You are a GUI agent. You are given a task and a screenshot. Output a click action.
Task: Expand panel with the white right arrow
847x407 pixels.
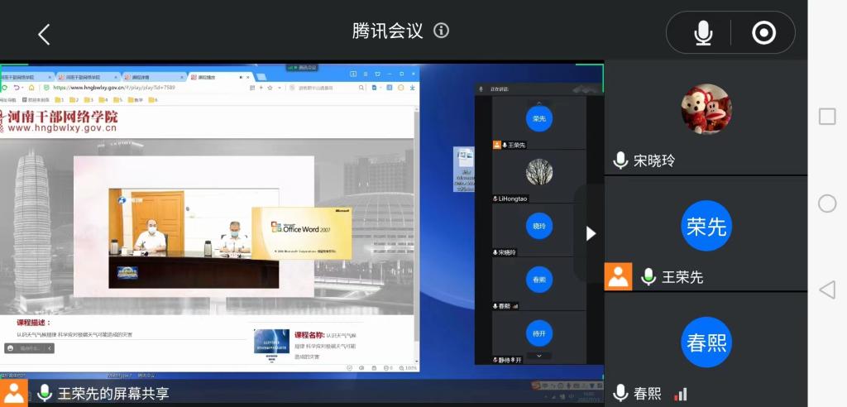(591, 233)
